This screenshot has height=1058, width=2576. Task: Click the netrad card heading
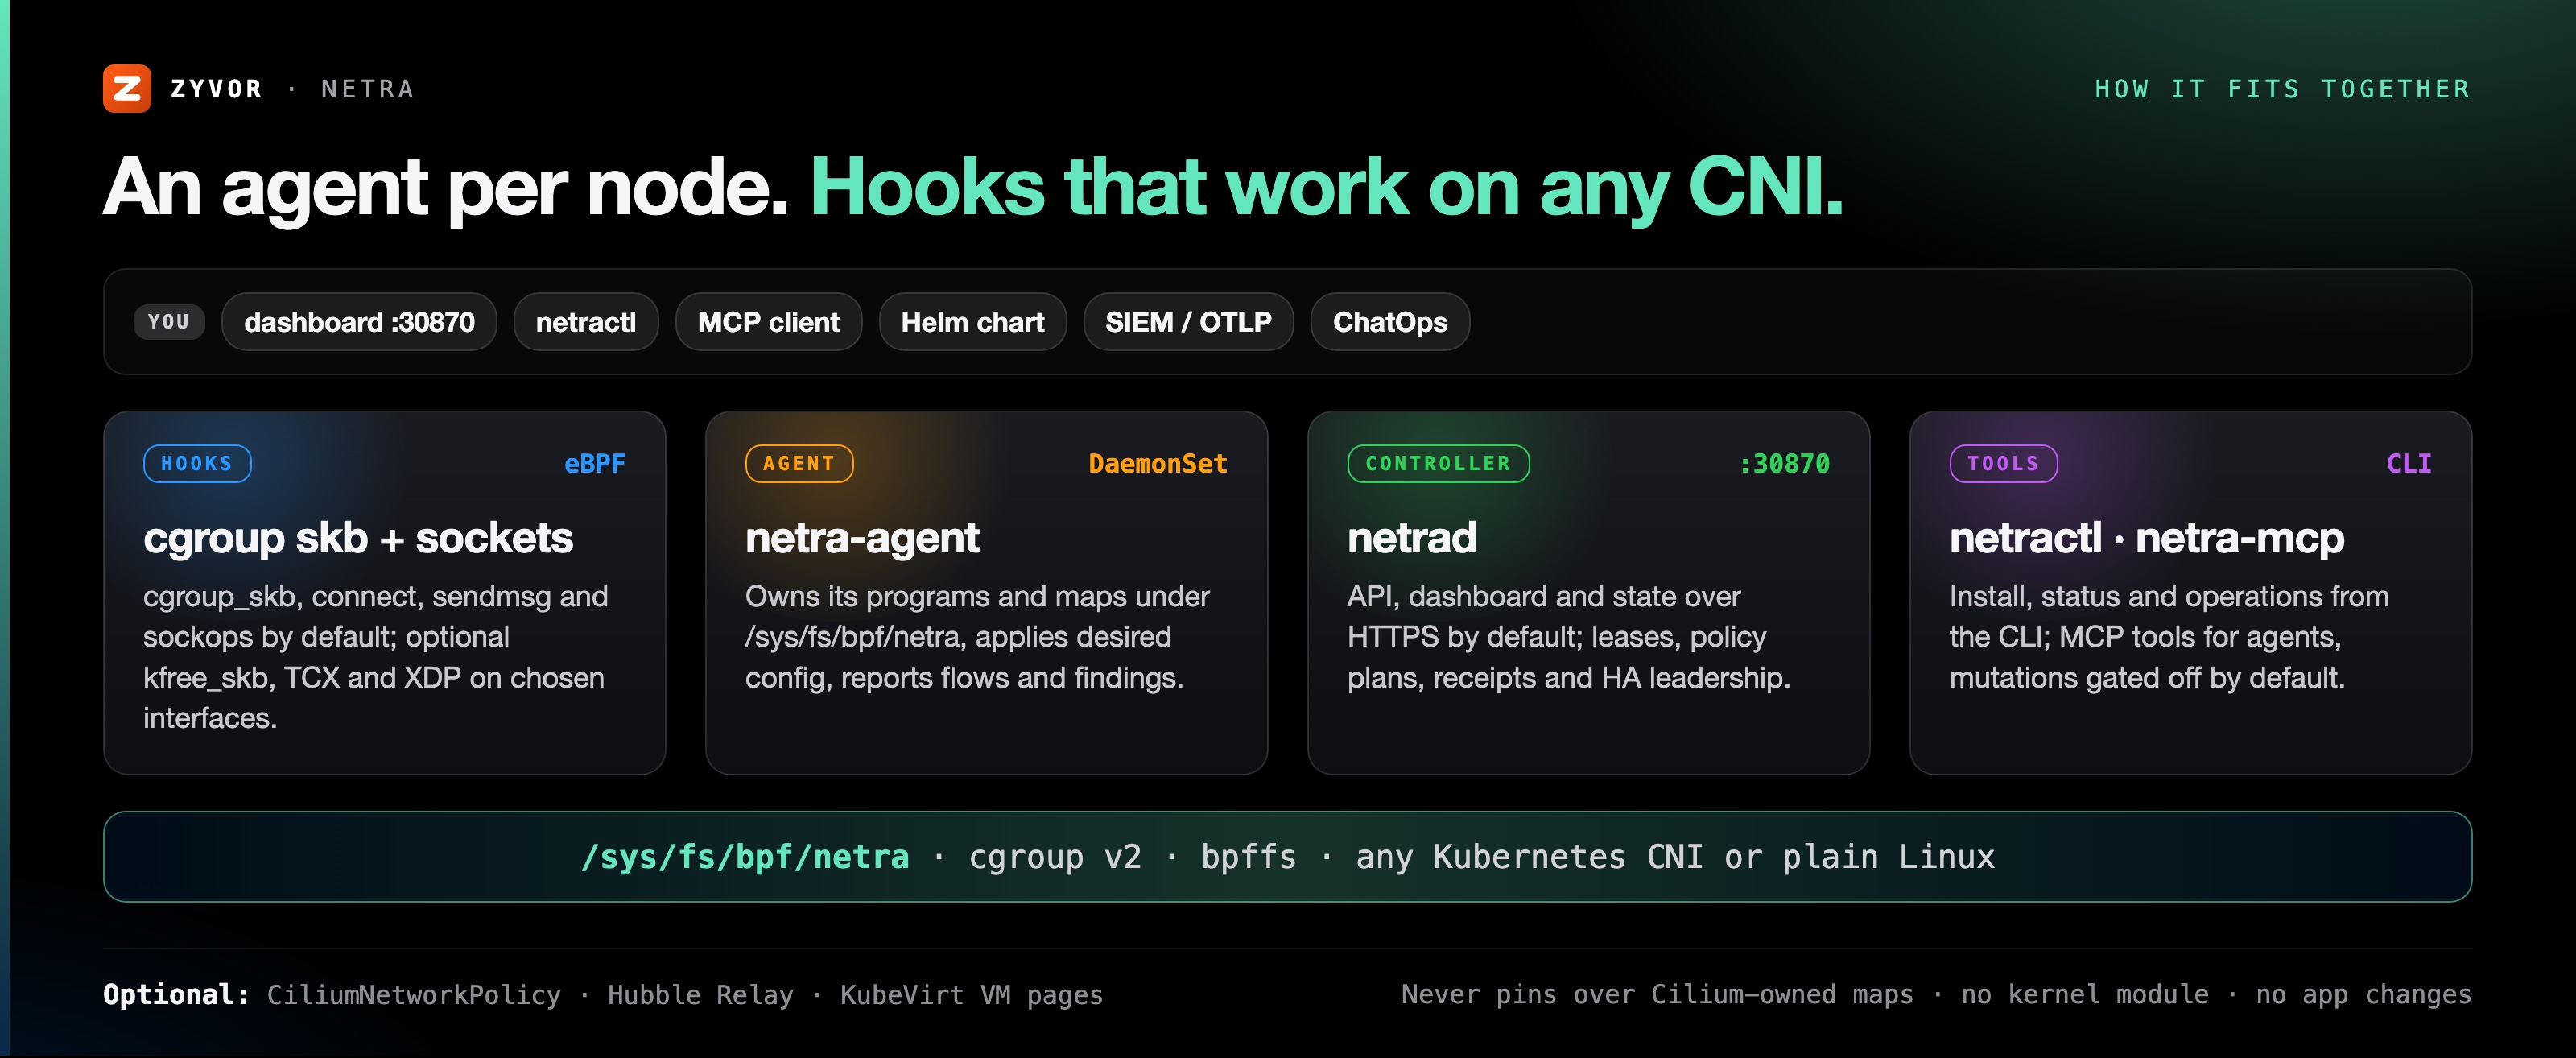1412,538
